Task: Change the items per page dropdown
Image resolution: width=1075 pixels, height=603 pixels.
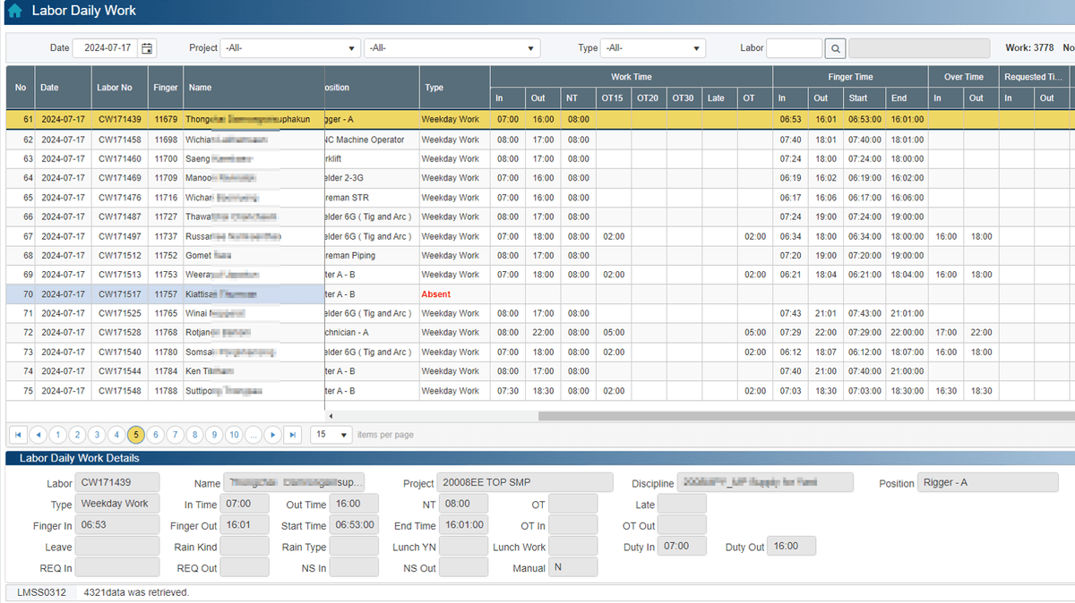Action: point(331,435)
